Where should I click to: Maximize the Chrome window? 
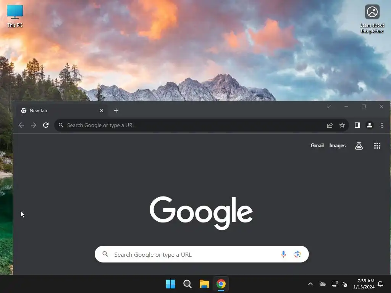pos(364,107)
